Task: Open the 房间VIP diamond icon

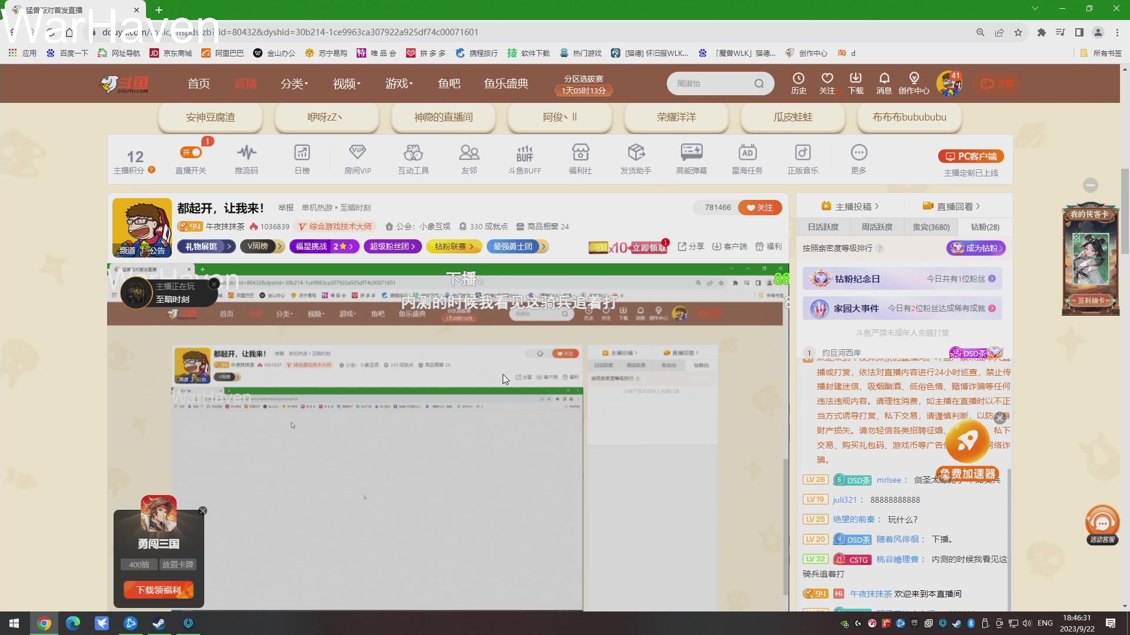Action: coord(357,159)
